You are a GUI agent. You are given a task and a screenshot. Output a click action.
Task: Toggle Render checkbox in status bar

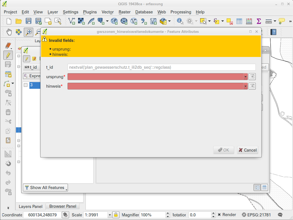219,215
